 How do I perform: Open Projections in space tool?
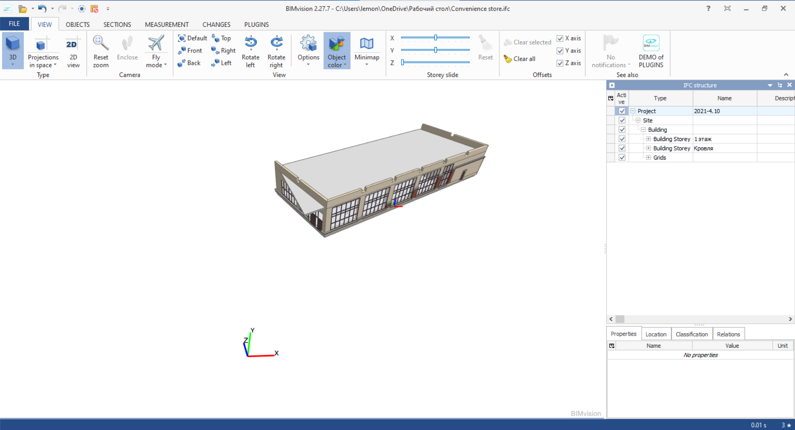click(x=43, y=50)
